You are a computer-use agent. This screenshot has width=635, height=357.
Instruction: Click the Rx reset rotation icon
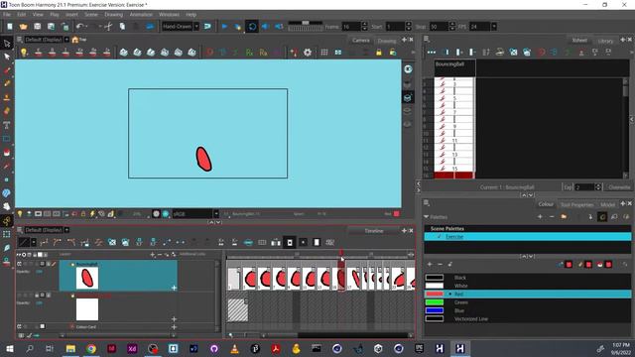pos(249,53)
